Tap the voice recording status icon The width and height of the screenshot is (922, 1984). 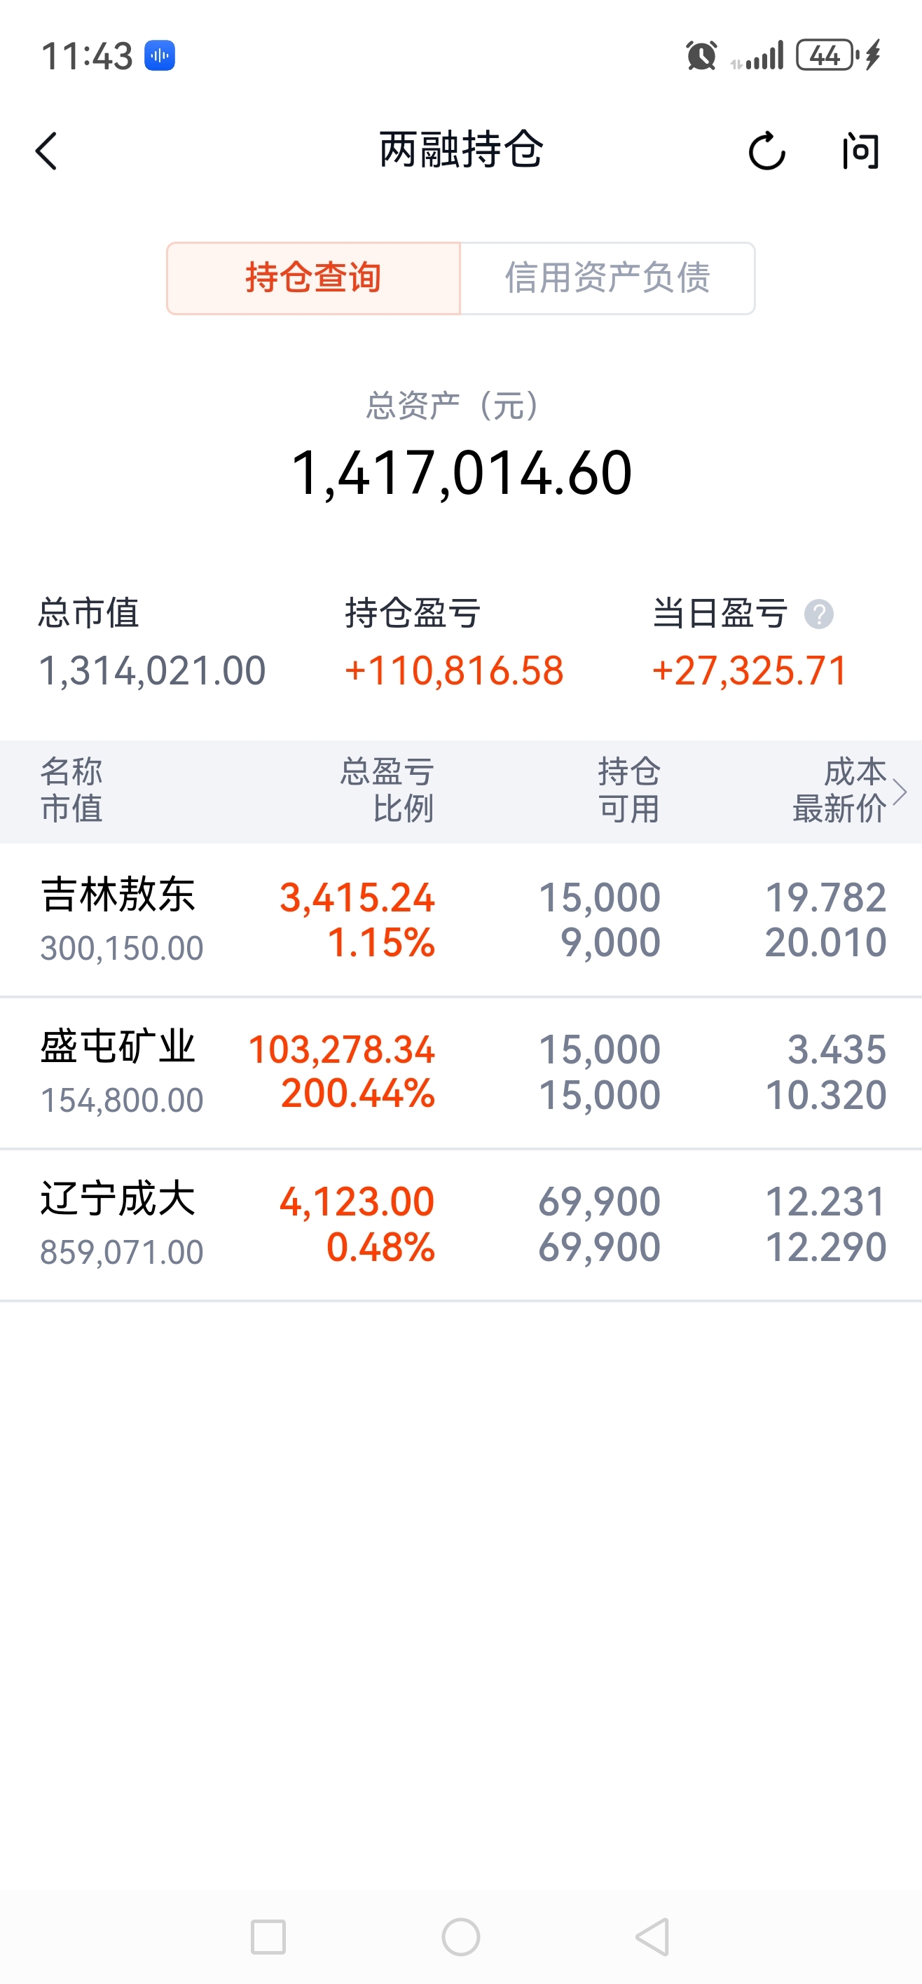160,56
